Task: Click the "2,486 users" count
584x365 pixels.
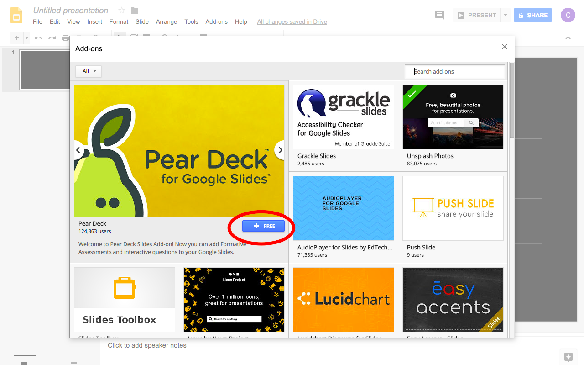Action: (311, 164)
